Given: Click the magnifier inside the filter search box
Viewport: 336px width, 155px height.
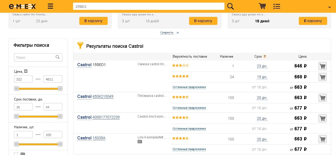Looking at the screenshot, I should point(58,57).
